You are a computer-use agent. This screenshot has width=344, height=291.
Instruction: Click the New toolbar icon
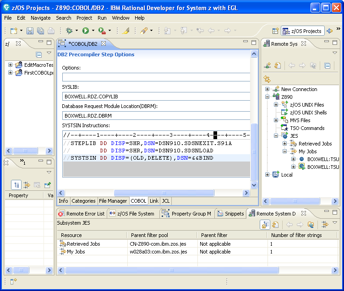(14, 31)
